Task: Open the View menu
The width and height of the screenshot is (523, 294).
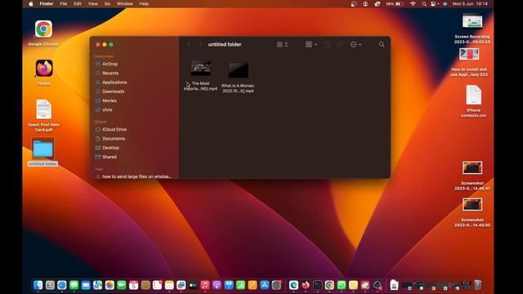Action: [x=92, y=3]
